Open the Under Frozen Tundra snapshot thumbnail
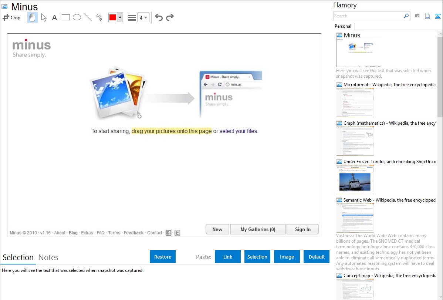Image resolution: width=443 pixels, height=300 pixels. [355, 179]
